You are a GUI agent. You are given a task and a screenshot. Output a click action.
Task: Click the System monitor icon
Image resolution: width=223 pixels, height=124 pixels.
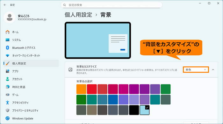click(8, 40)
